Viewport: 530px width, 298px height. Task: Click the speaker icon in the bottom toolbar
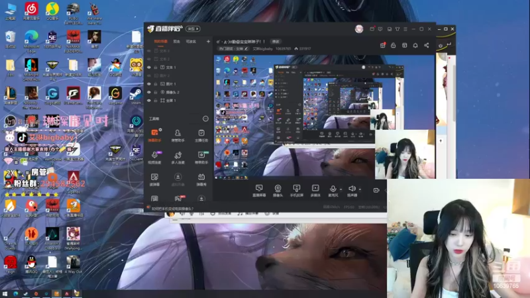352,189
